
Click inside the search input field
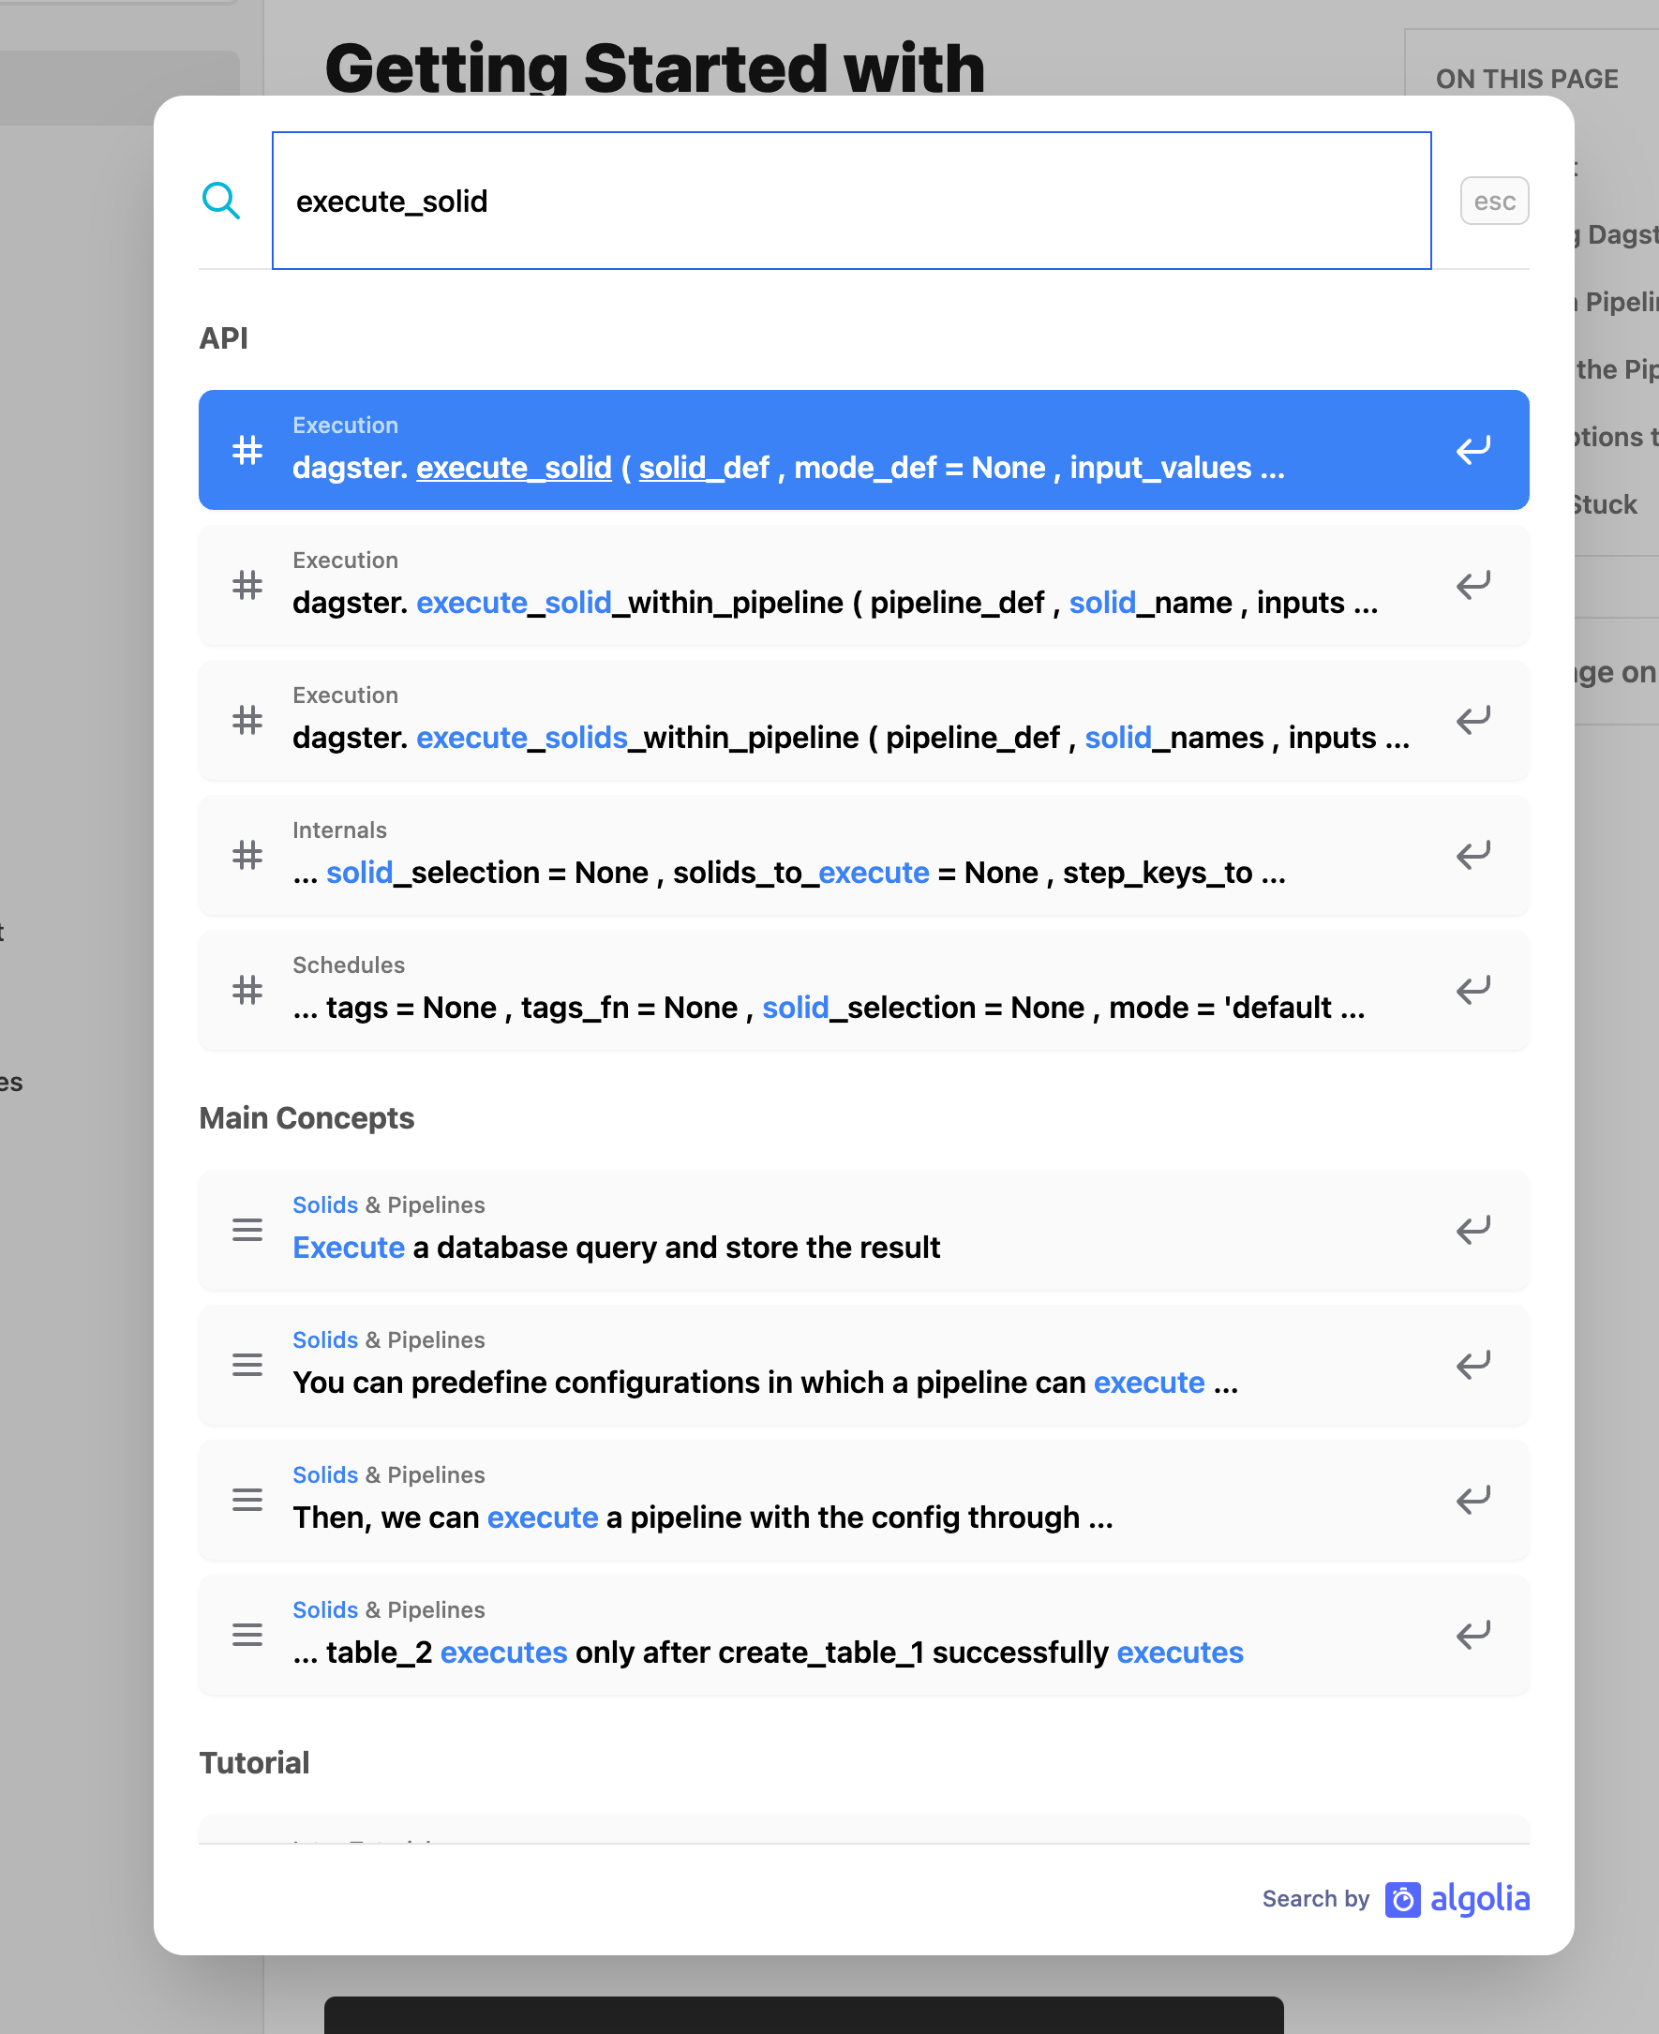(850, 201)
